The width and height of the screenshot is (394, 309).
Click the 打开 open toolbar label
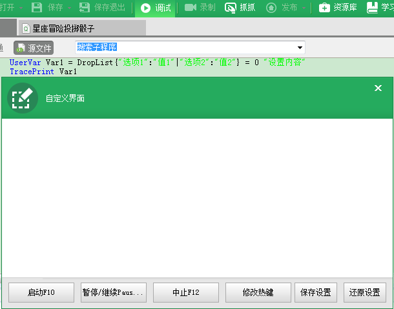7,8
